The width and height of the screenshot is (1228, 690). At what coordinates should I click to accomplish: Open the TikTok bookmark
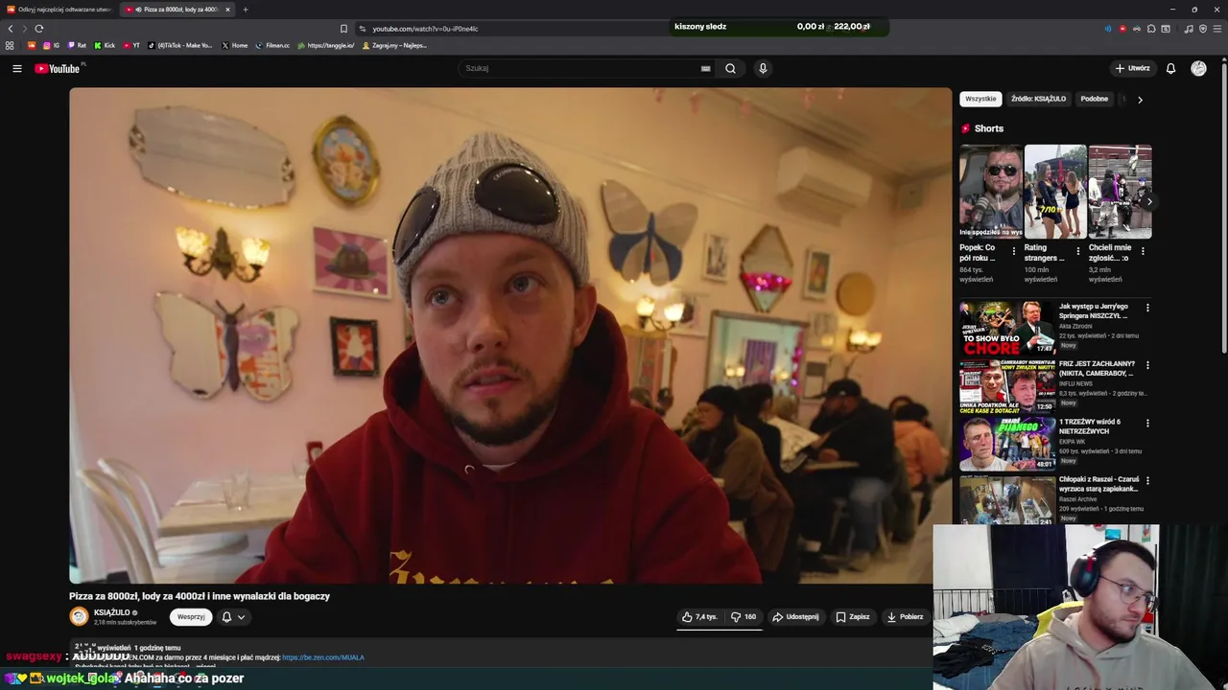(x=179, y=45)
